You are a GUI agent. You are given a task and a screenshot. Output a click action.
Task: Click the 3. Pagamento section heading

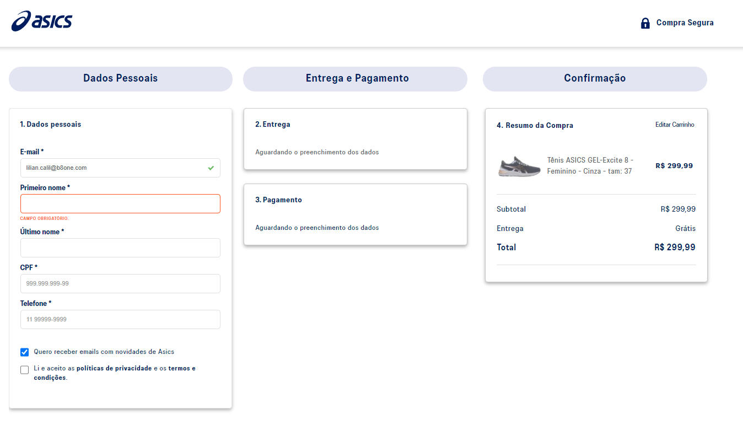pyautogui.click(x=279, y=200)
